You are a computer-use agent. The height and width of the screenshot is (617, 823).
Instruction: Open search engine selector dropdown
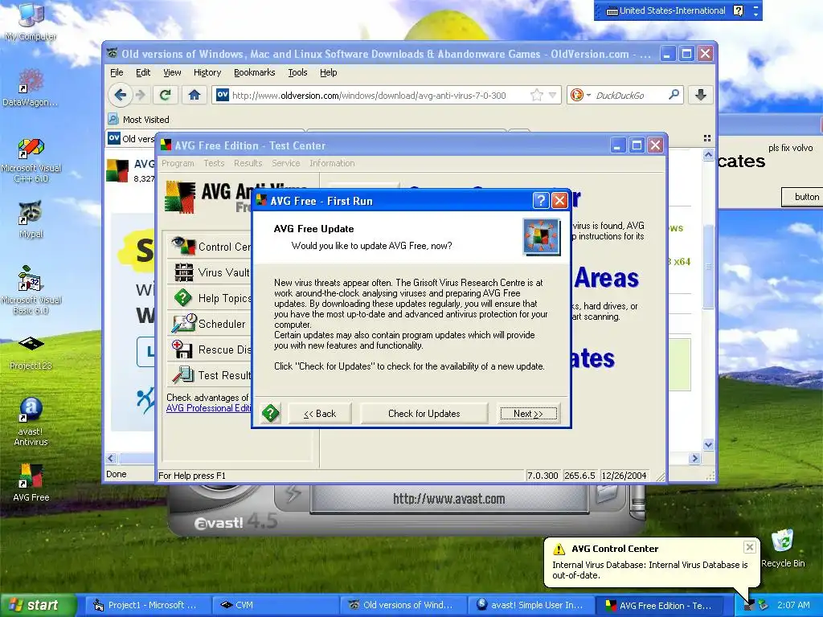point(580,95)
